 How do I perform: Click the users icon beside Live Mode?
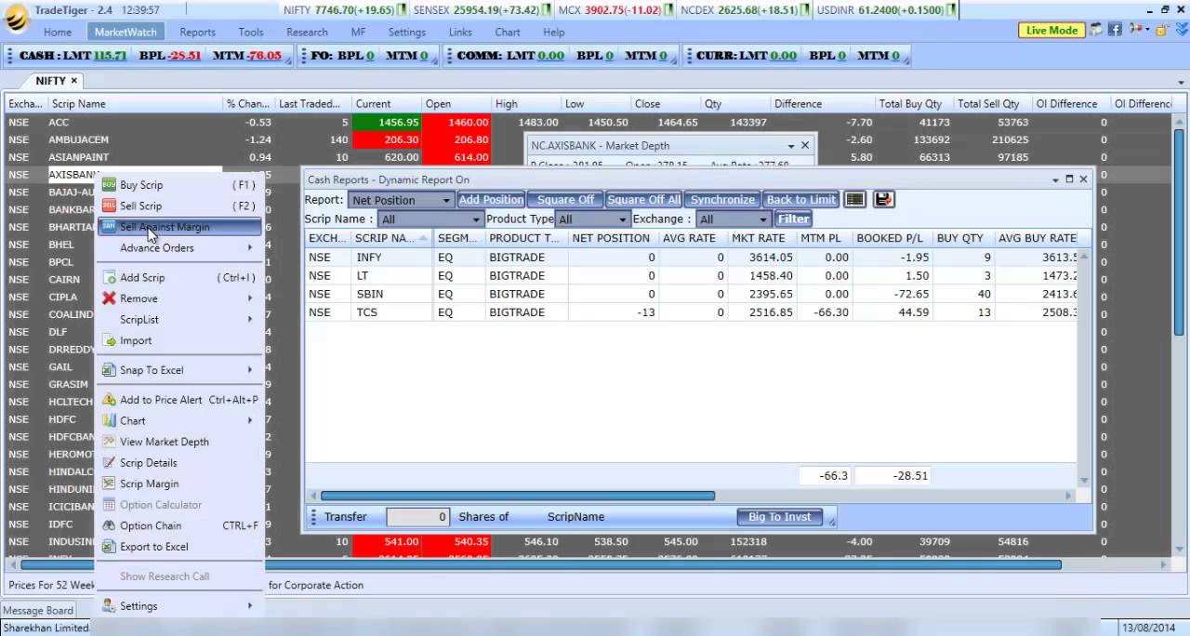(x=1097, y=30)
